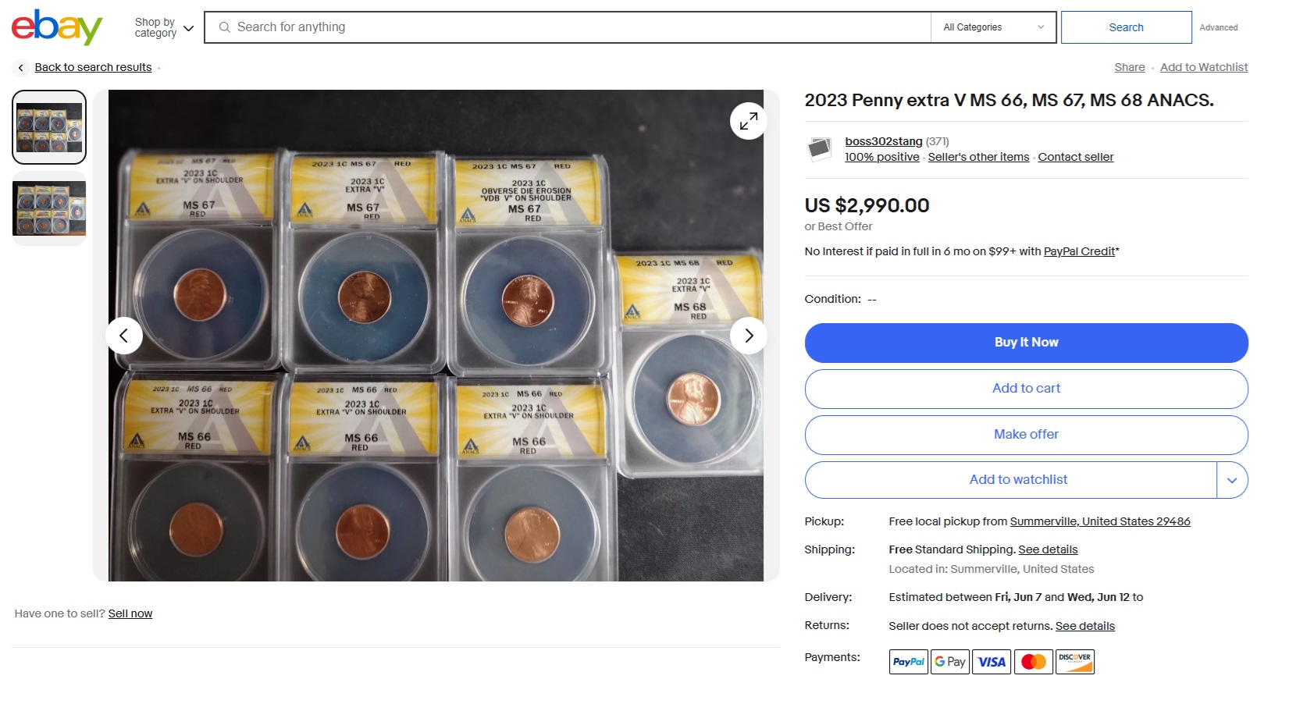Select the first product thumbnail
Viewport: 1289px width, 704px height.
pos(49,127)
